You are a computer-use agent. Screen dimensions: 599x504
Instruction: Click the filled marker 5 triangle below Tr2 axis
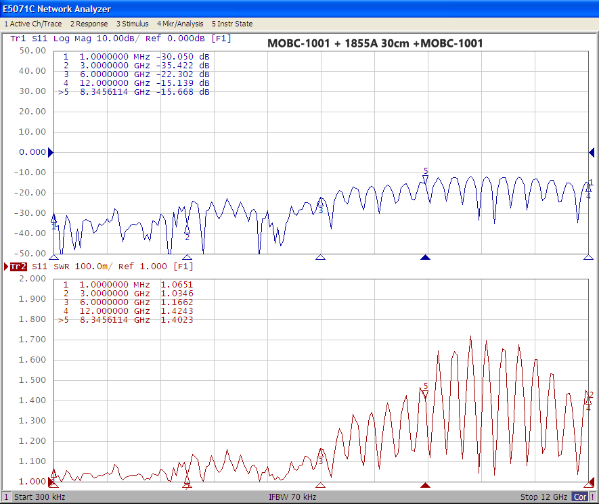point(425,485)
